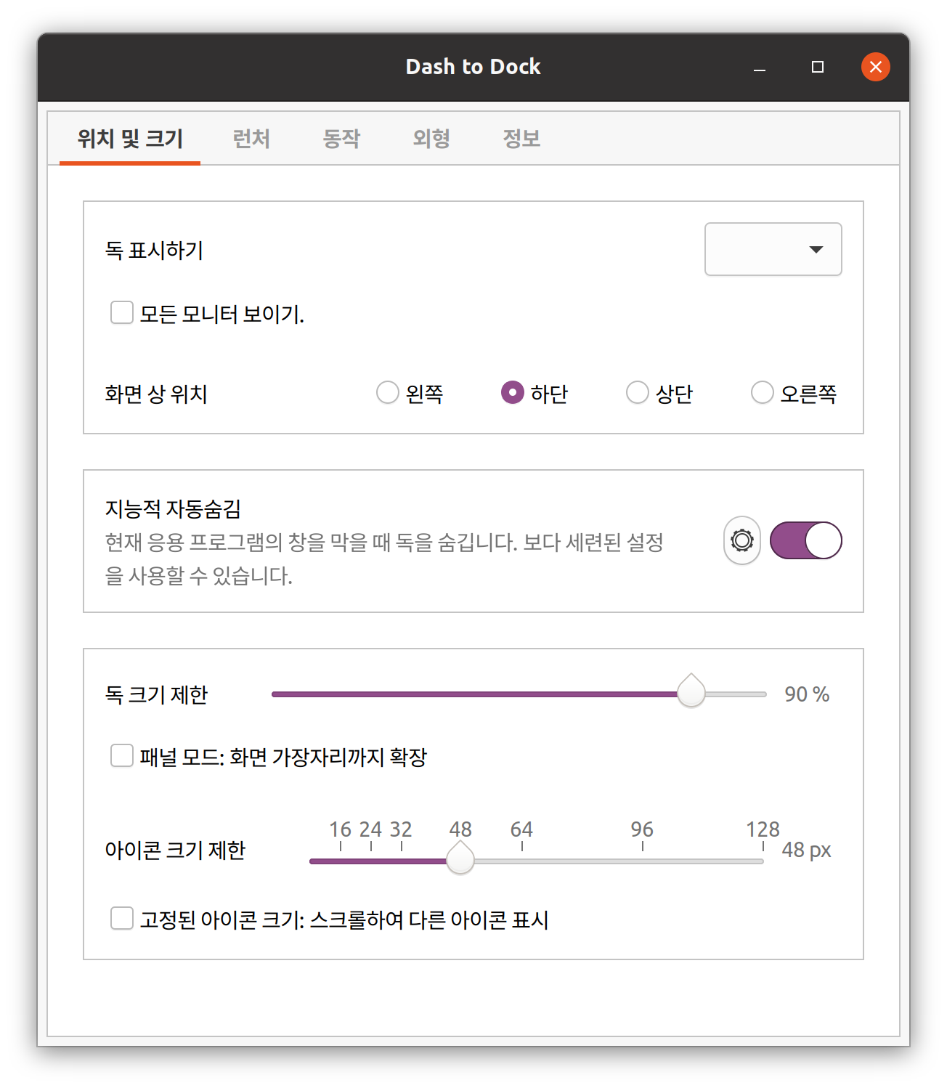Click the 24 tick label on icon slider
947x1088 pixels.
pyautogui.click(x=370, y=829)
